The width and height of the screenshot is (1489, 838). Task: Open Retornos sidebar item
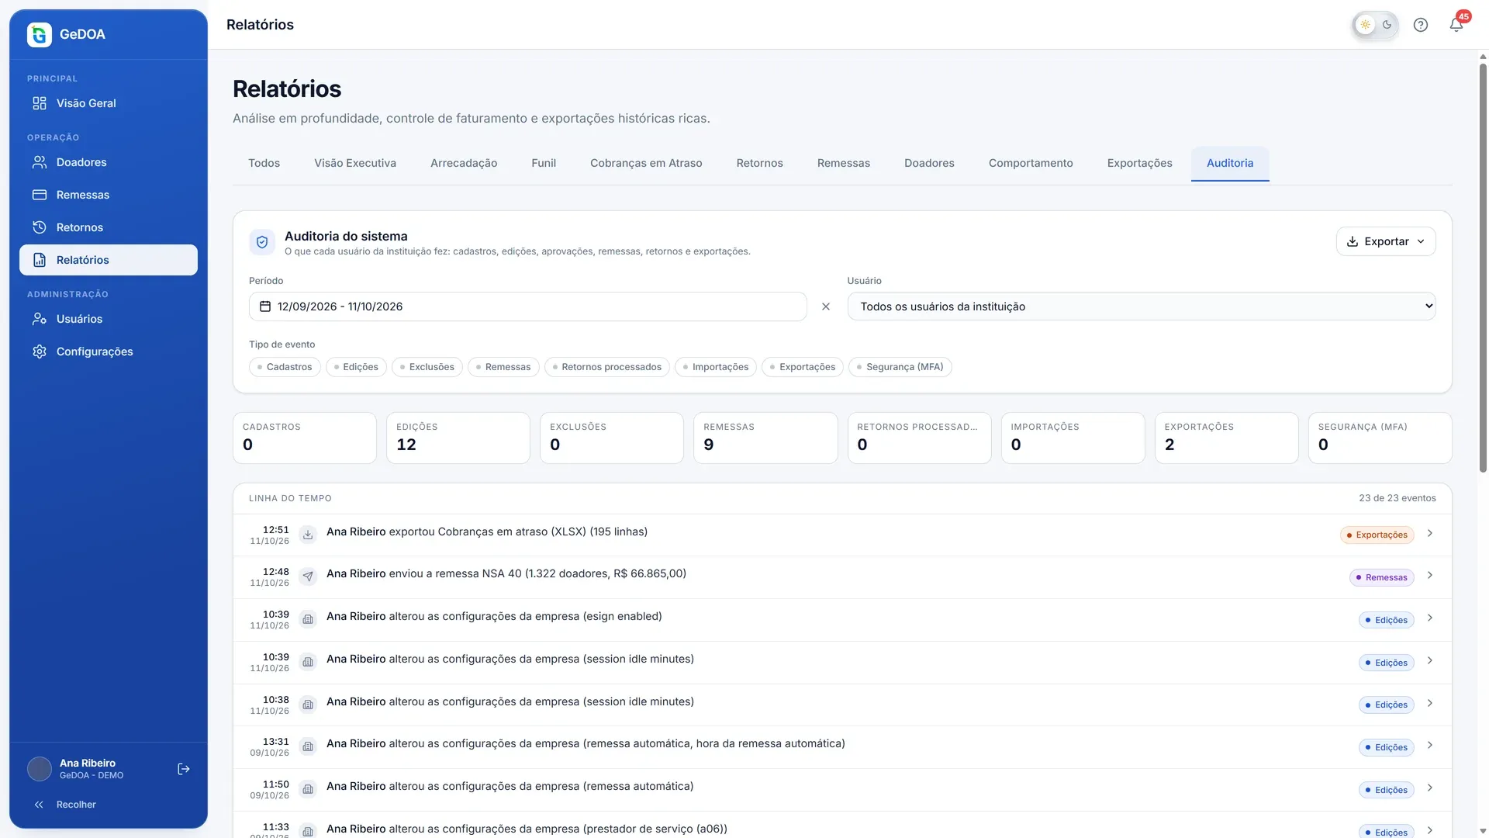coord(109,227)
